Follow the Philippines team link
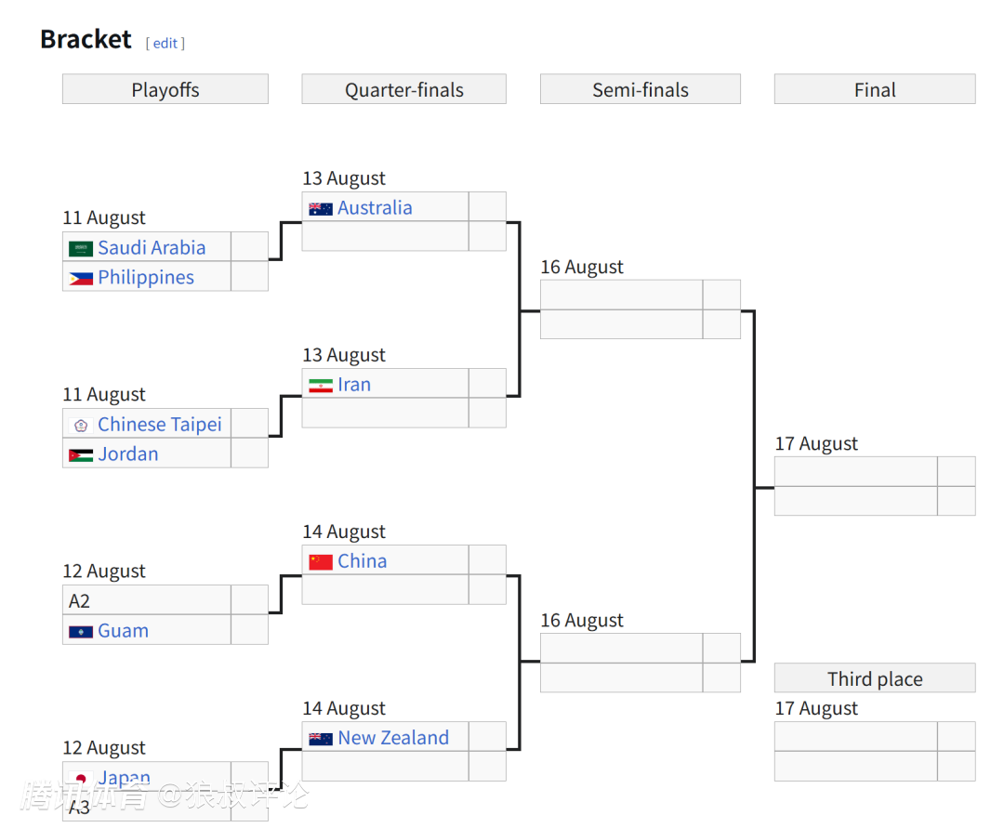1004x828 pixels. (x=146, y=278)
